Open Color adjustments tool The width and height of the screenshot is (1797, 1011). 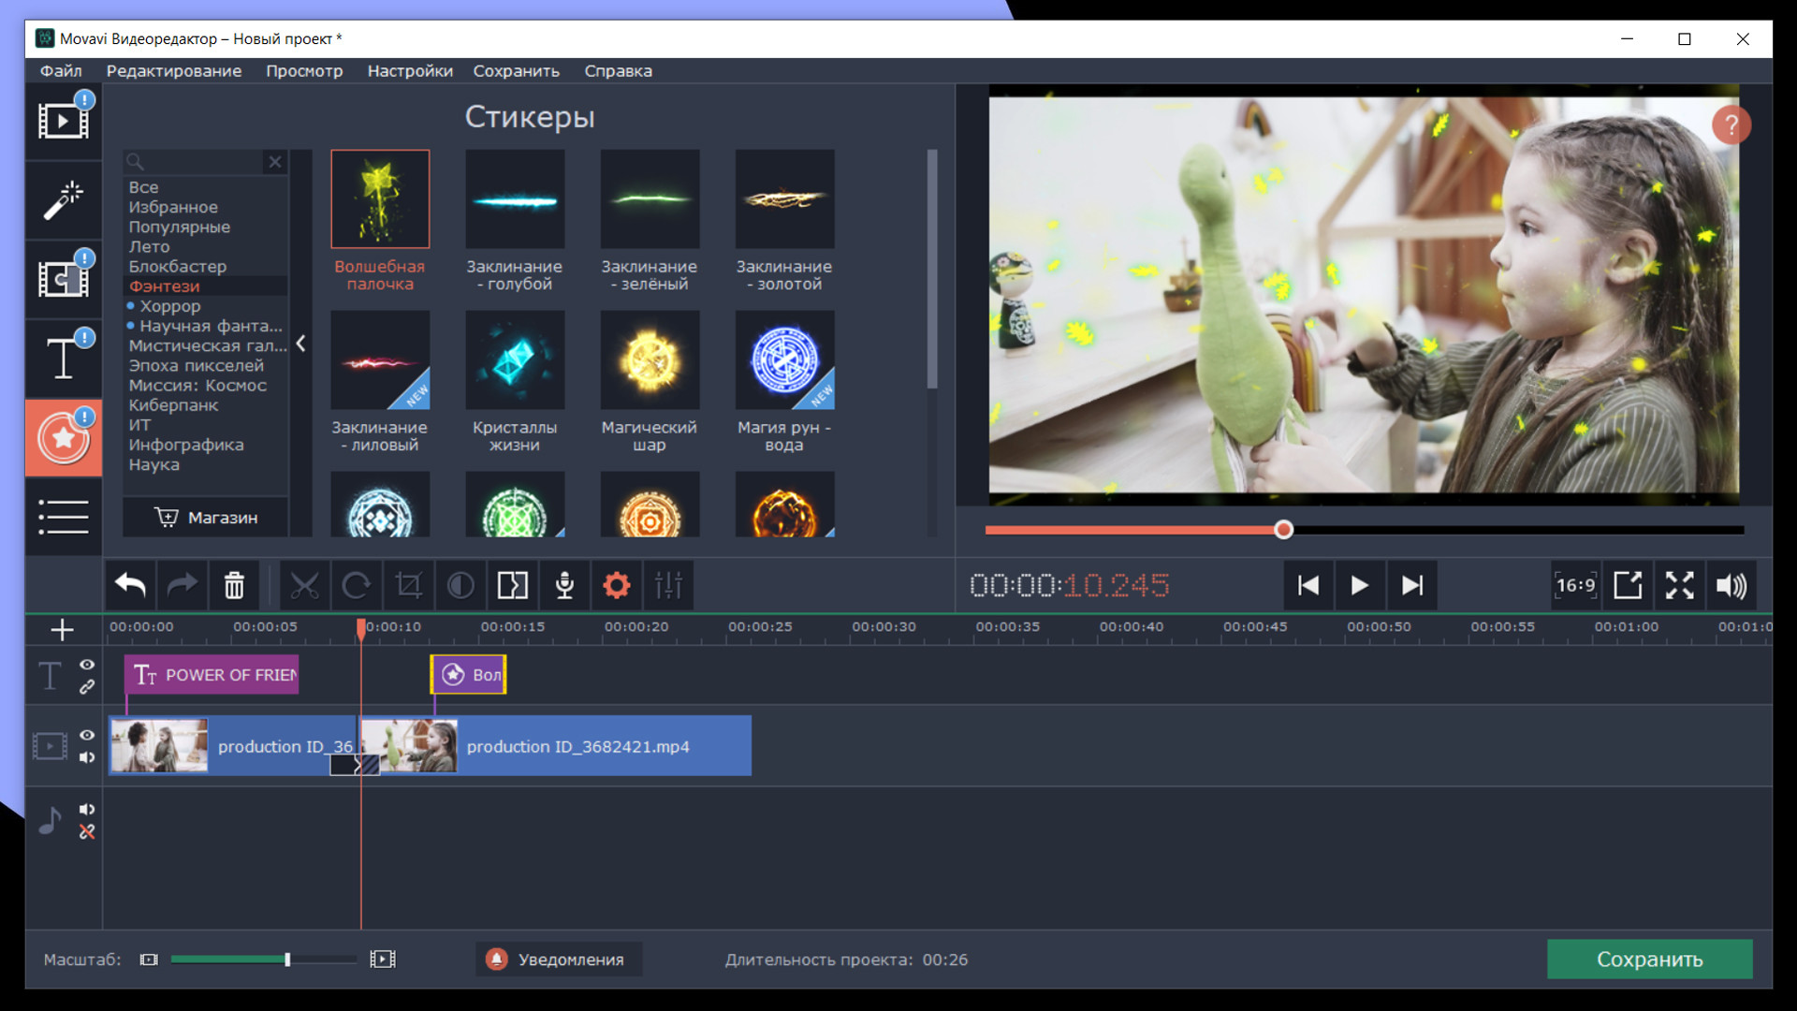460,586
